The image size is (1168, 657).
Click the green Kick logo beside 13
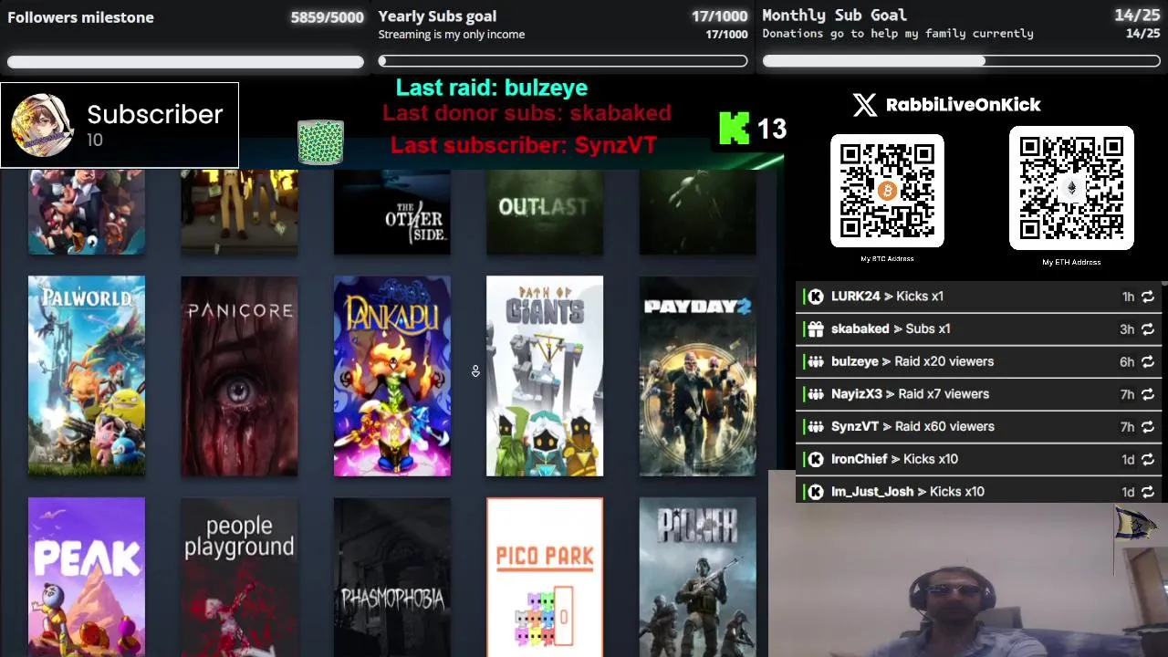[734, 129]
